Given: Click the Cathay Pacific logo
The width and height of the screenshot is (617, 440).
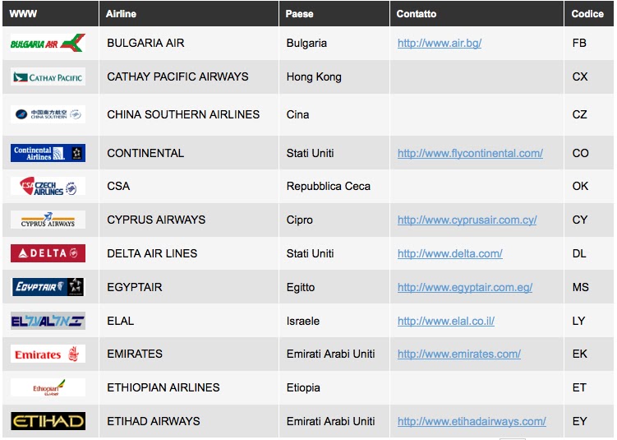Looking at the screenshot, I should click(48, 76).
